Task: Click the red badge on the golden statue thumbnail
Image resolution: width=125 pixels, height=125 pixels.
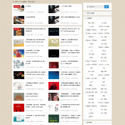Action: click(x=17, y=29)
